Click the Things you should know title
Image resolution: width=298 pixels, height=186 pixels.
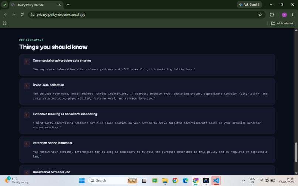pyautogui.click(x=53, y=47)
